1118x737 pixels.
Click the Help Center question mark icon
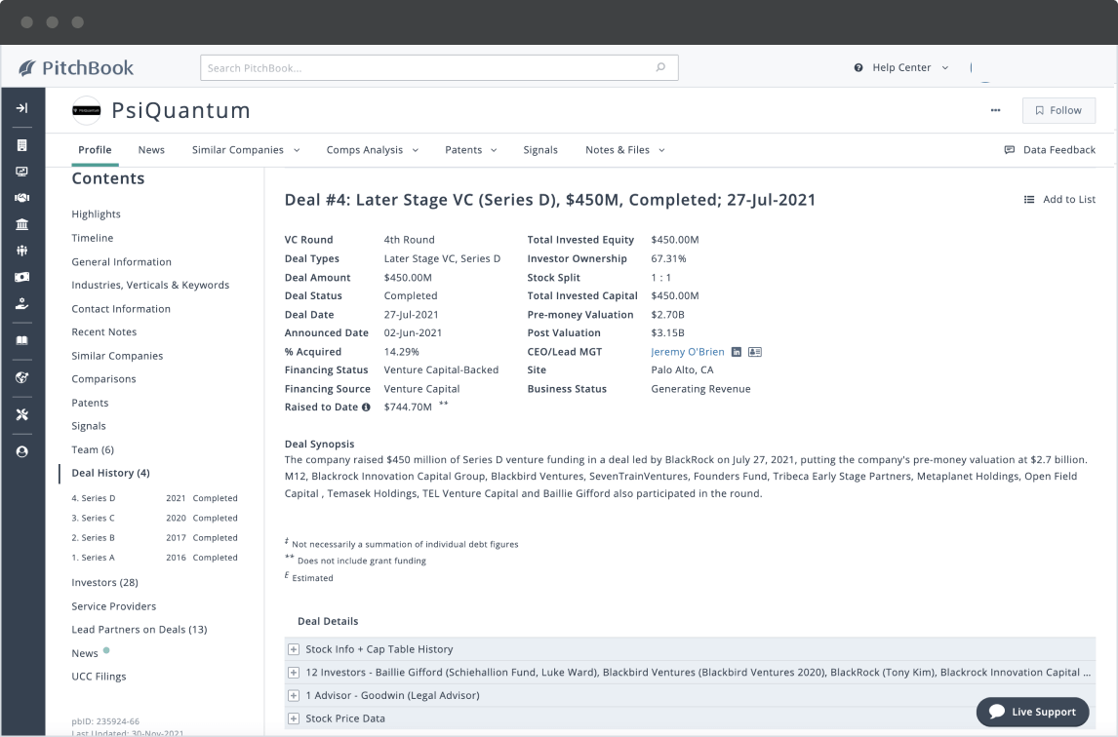pos(858,67)
